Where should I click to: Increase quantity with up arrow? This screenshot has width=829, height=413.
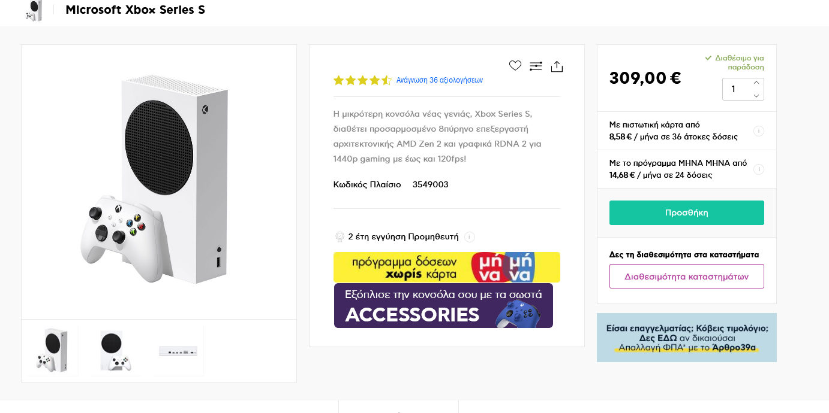[x=756, y=83]
